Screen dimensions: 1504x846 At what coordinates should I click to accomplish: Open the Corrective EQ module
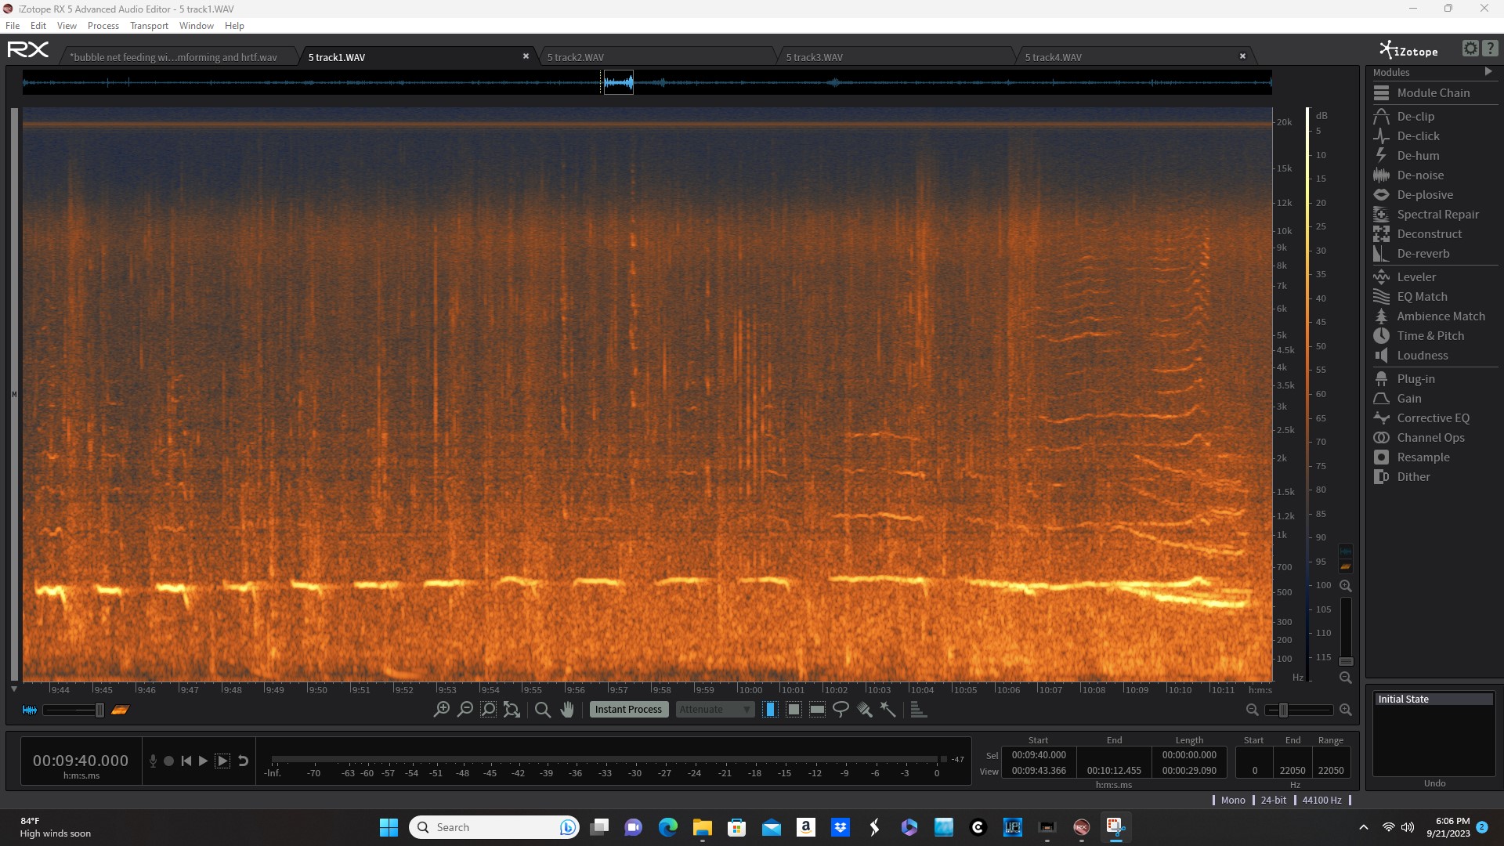pyautogui.click(x=1433, y=418)
